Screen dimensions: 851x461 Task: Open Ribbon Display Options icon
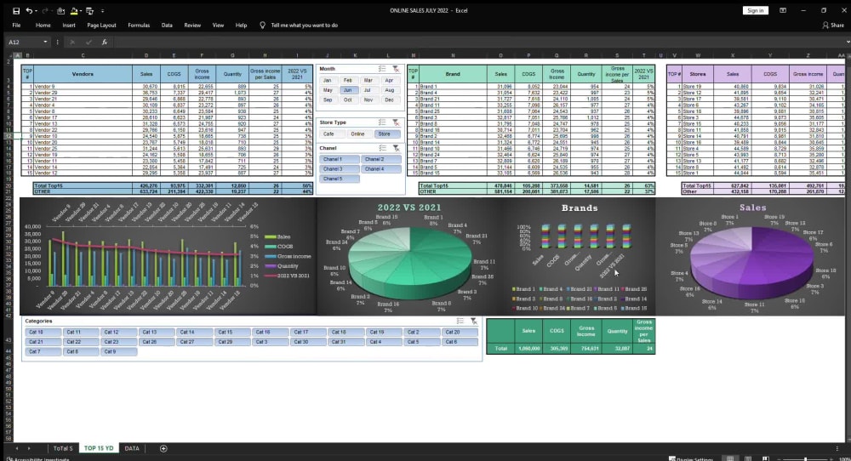(x=783, y=10)
